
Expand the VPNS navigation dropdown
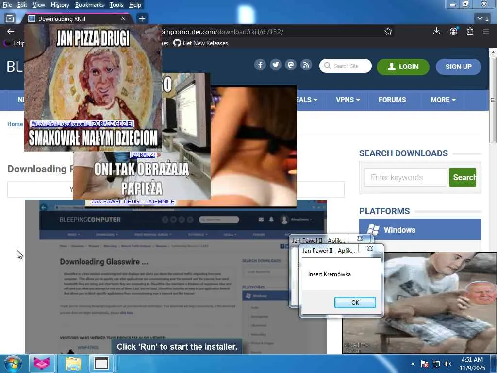click(348, 100)
